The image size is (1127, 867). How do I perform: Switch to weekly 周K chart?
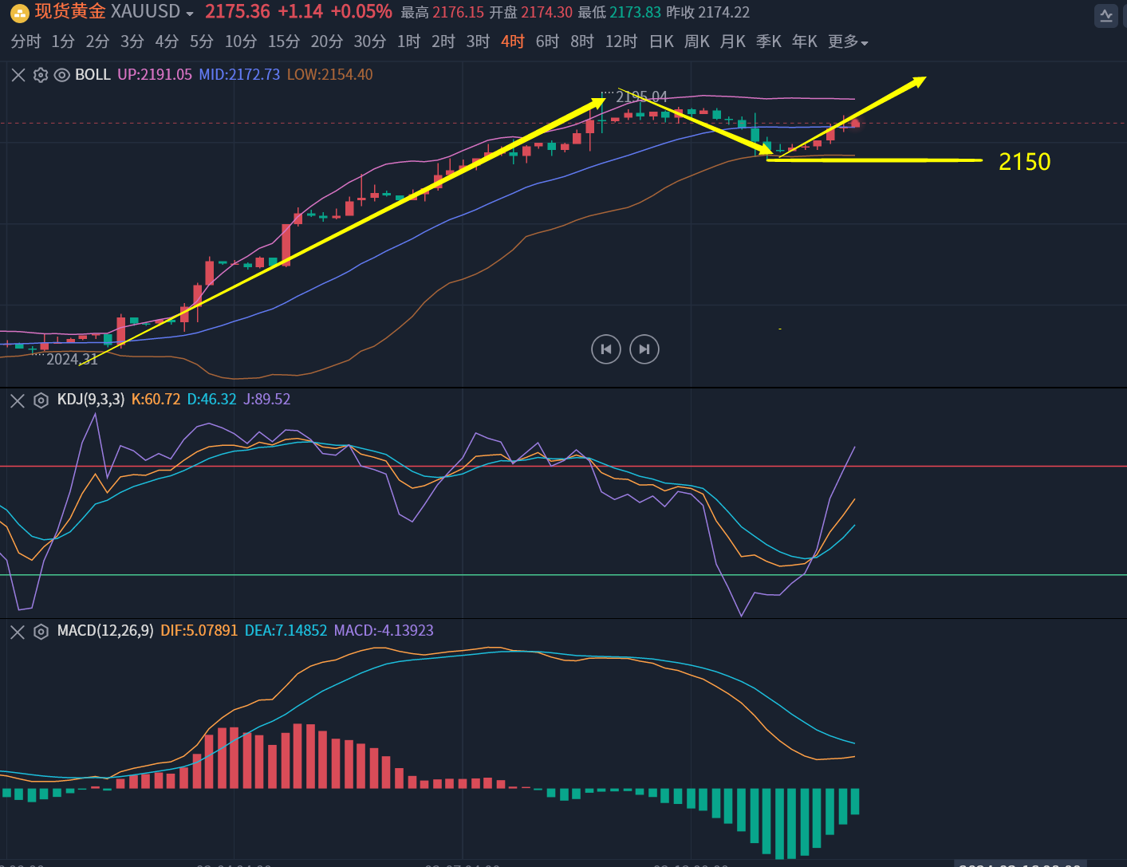(697, 41)
